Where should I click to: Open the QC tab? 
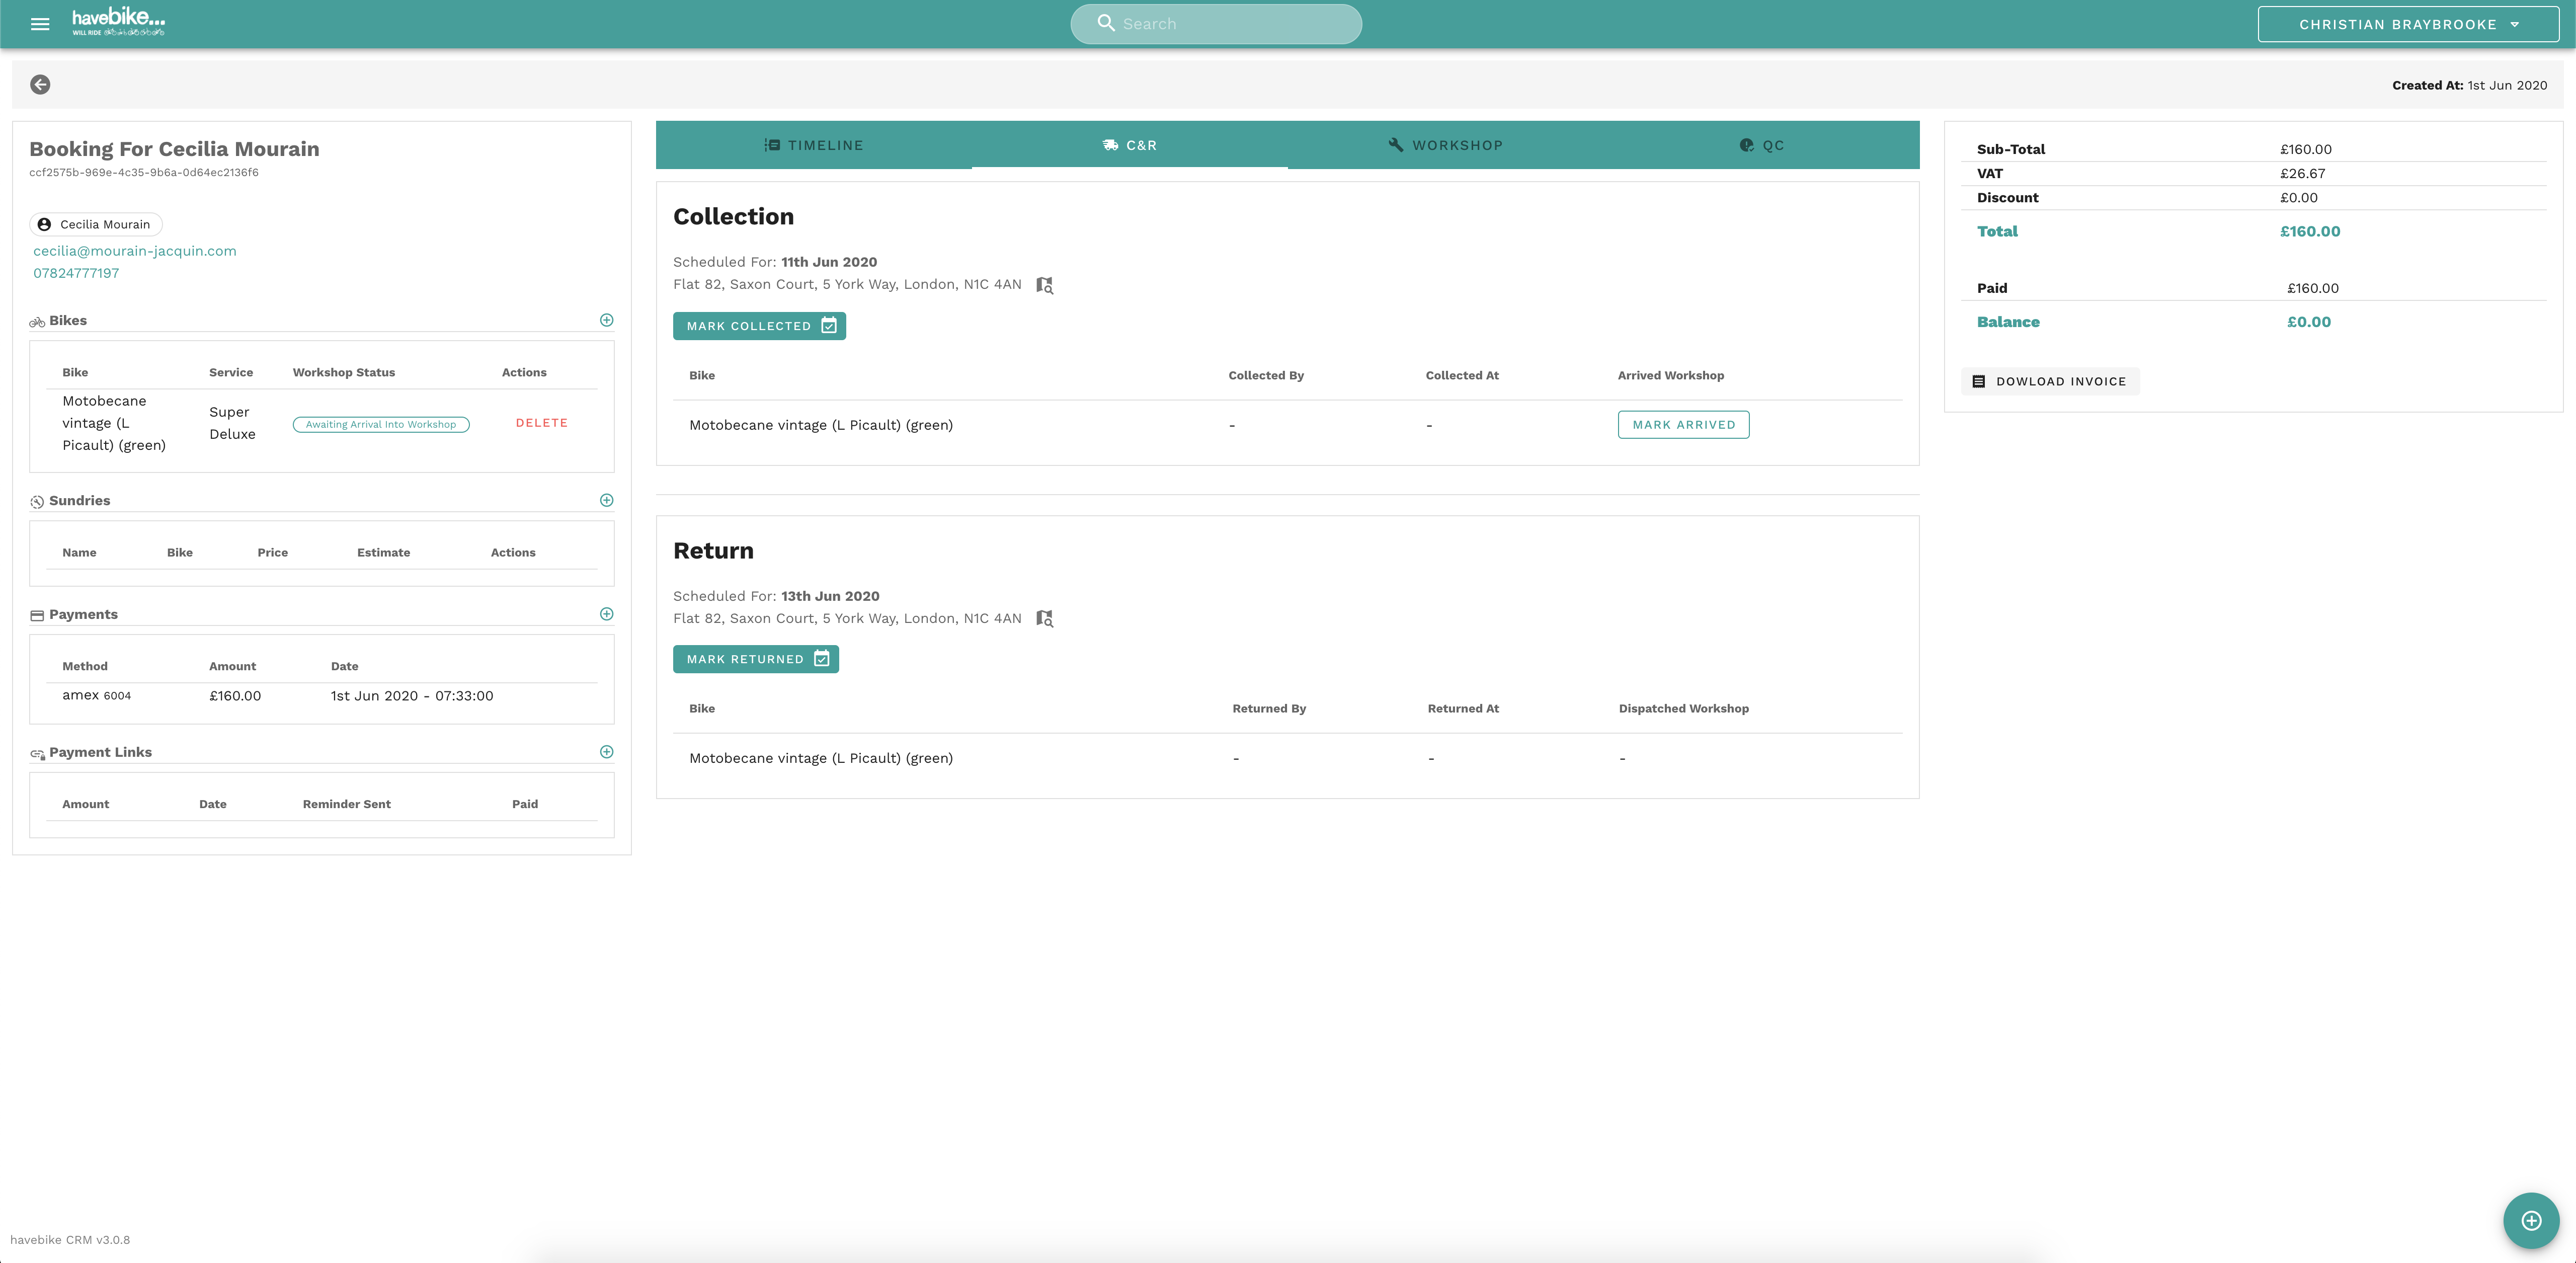pyautogui.click(x=1761, y=145)
